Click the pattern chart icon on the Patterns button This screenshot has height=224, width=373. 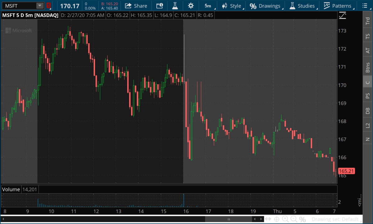327,6
